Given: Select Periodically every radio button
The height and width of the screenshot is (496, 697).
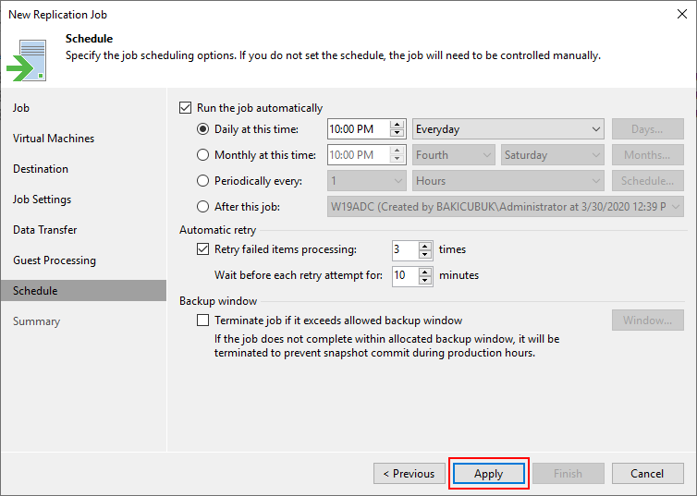Looking at the screenshot, I should (x=203, y=181).
